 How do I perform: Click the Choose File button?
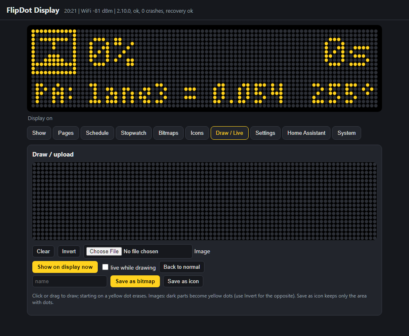click(104, 251)
